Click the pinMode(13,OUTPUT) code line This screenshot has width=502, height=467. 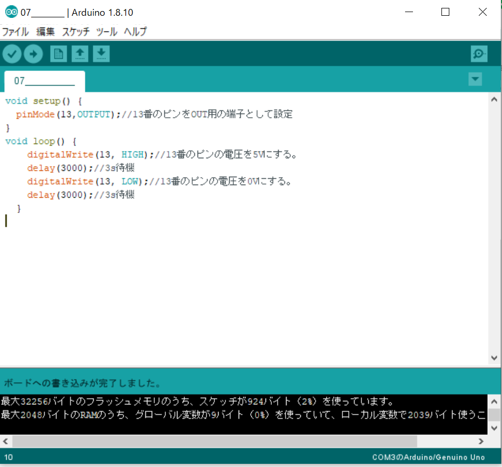154,115
